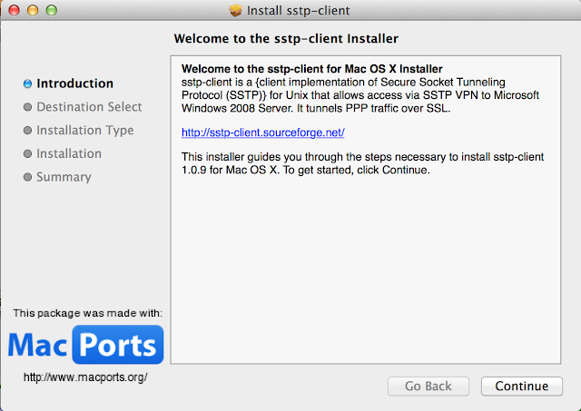581x411 pixels.
Task: Select the Destination Select step
Action: (x=89, y=107)
